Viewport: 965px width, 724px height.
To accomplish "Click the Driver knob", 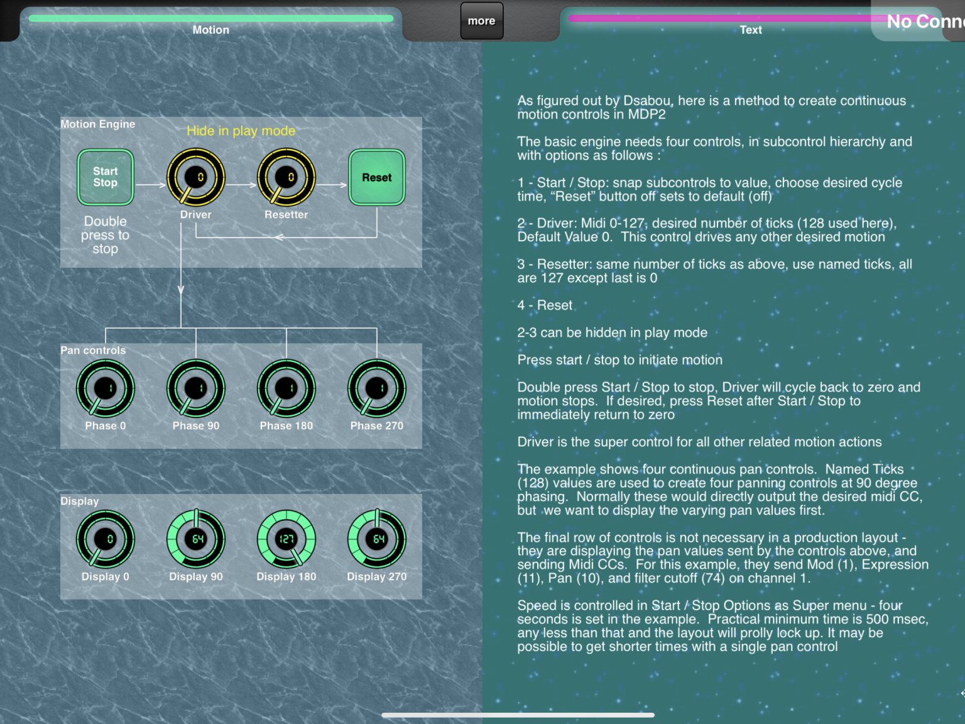I will coord(196,177).
